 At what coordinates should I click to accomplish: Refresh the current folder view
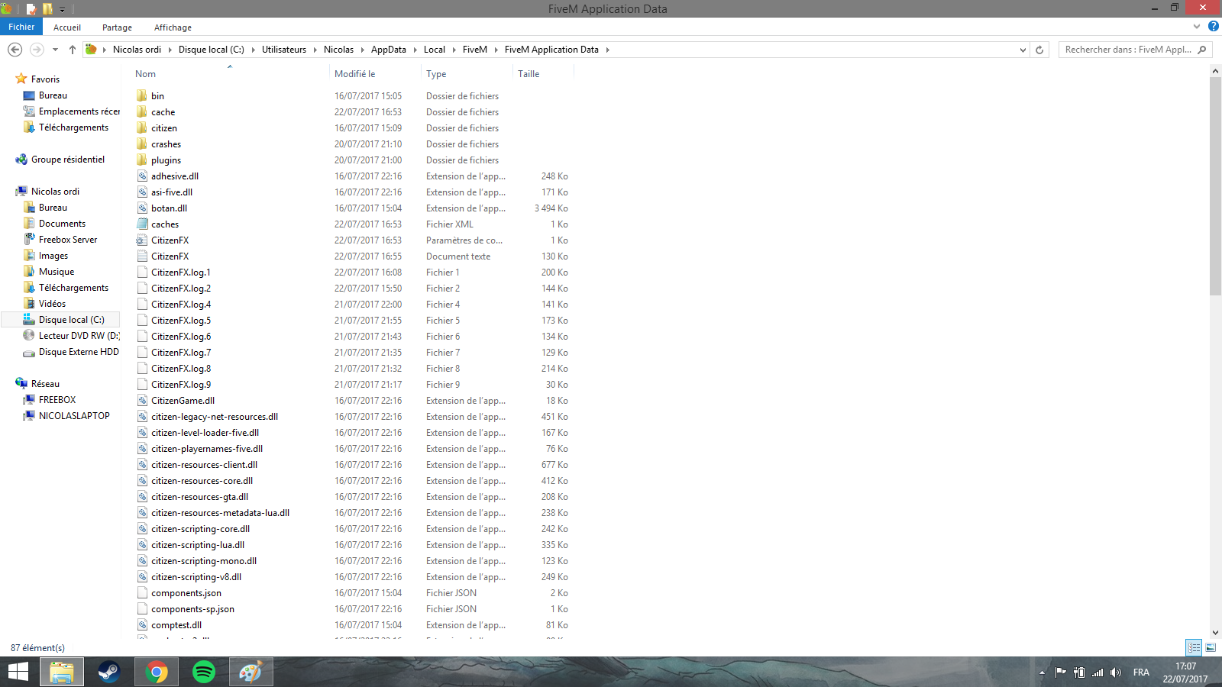pos(1039,50)
